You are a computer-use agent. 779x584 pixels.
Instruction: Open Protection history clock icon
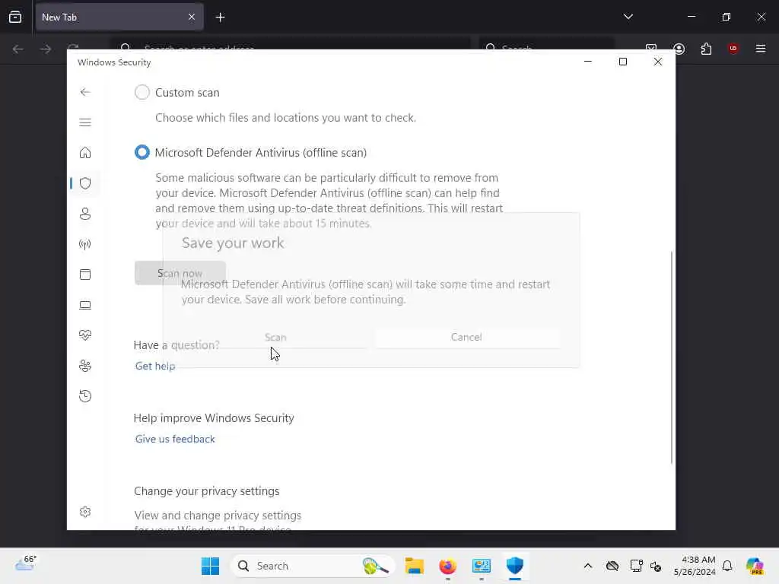click(85, 395)
